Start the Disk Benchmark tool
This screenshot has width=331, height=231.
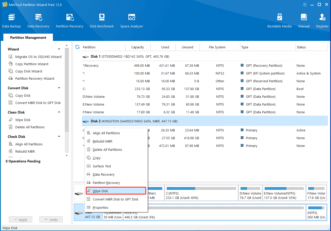pos(102,21)
